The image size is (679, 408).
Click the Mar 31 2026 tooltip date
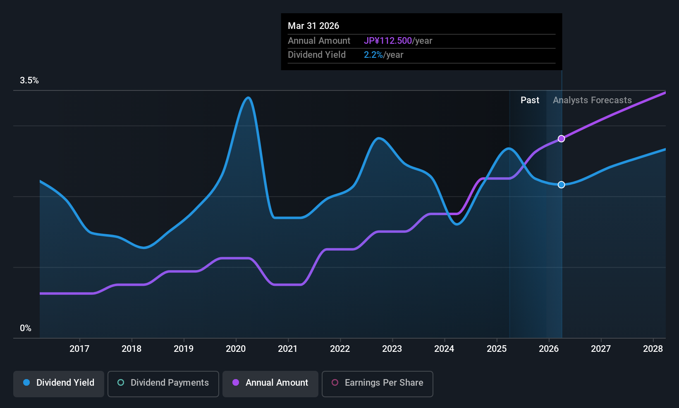tap(313, 26)
